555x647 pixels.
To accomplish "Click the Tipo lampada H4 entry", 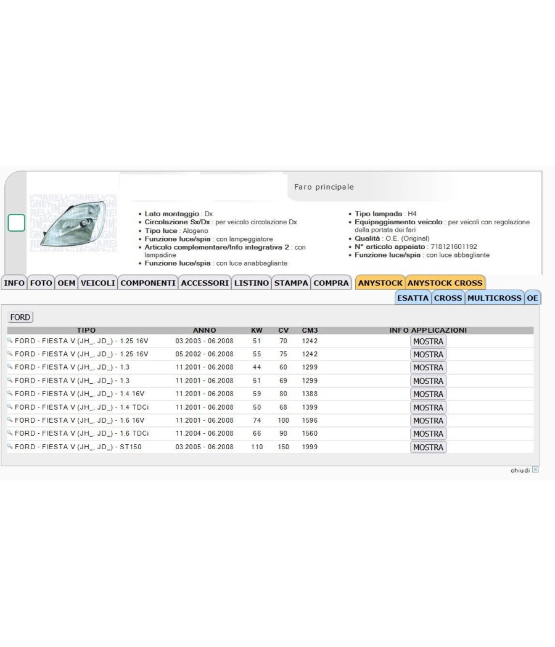I will 385,214.
